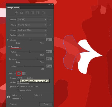Enable the Ignore White checkbox

[x=18, y=90]
